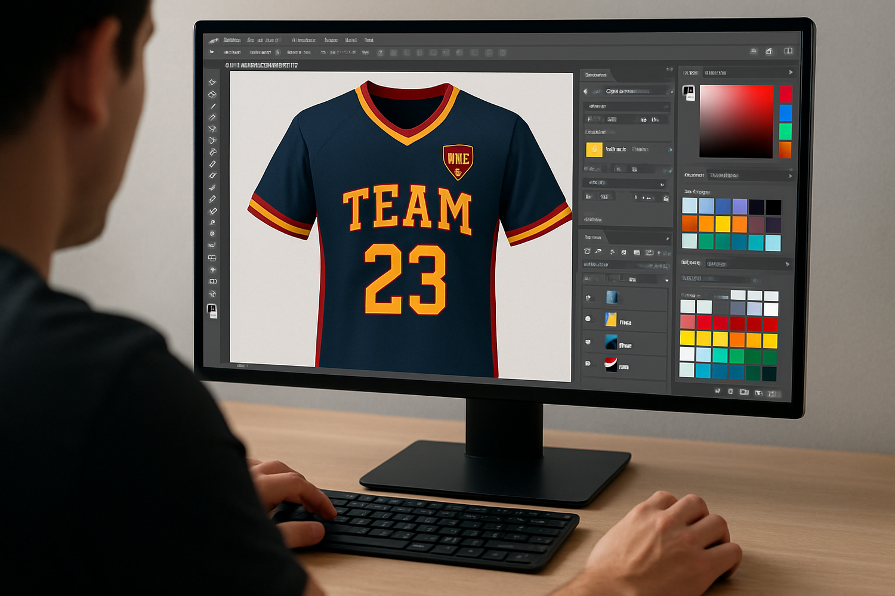The image size is (895, 596).
Task: Click inside the red color gradient field
Action: click(x=736, y=122)
